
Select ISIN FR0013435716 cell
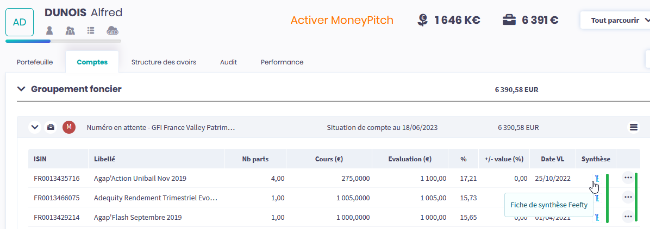pos(57,178)
